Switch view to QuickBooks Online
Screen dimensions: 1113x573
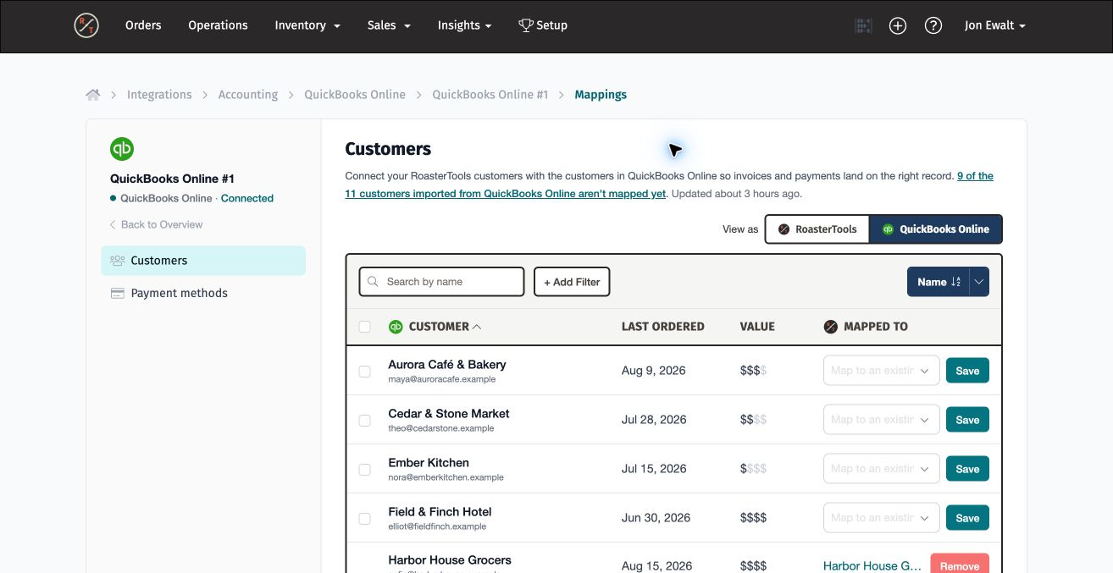936,229
